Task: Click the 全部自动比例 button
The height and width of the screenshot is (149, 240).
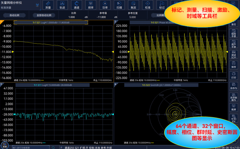Action: [x=44, y=16]
